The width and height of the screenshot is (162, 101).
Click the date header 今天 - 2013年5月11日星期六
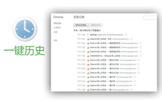coord(87,30)
